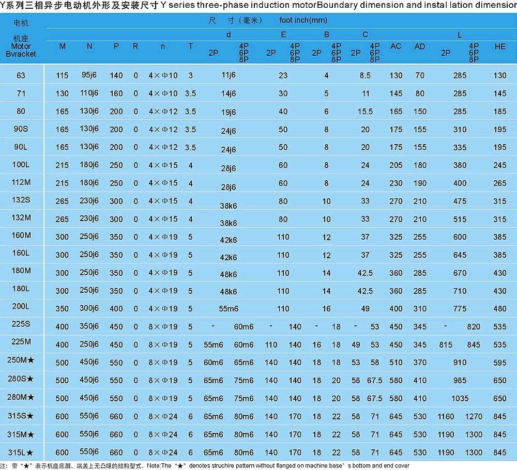Click the 250M★ row label

21,361
